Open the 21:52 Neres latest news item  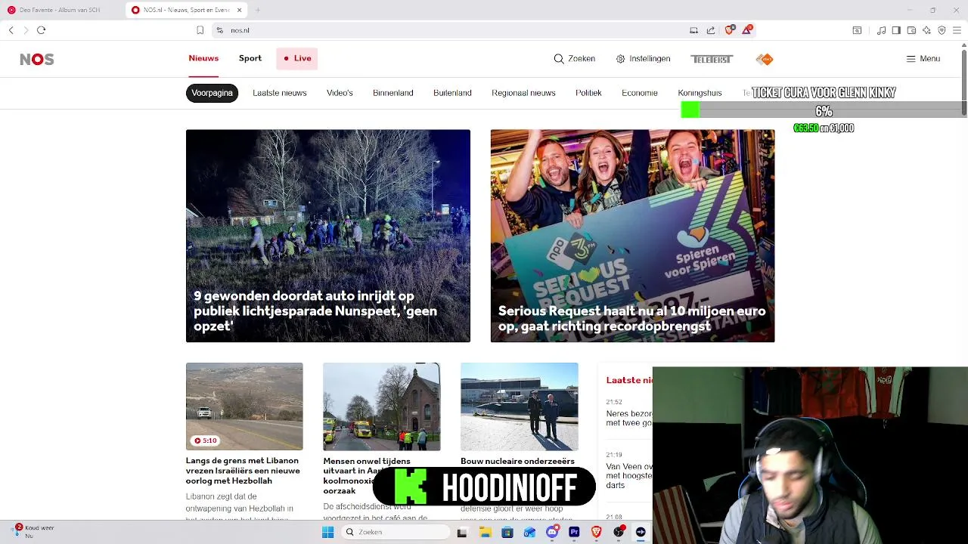628,413
